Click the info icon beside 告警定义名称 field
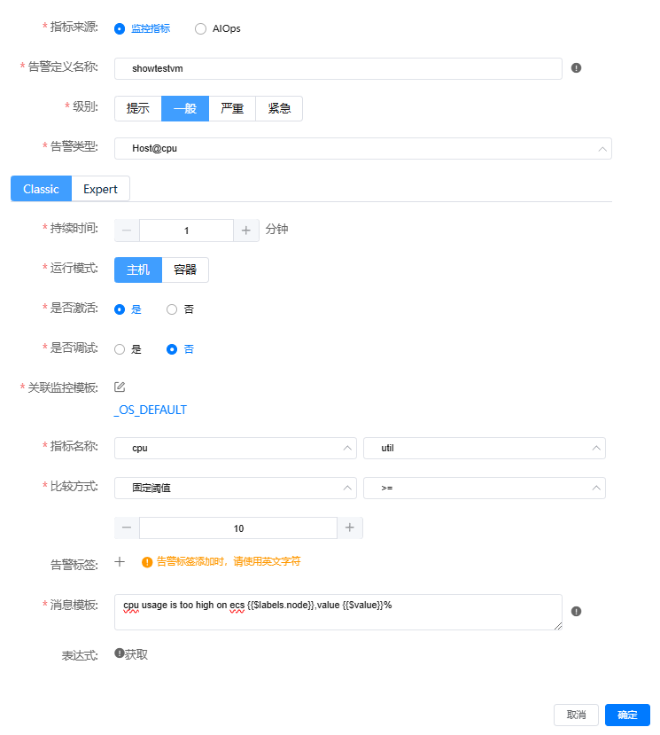Screen dimensions: 660x735 [576, 67]
